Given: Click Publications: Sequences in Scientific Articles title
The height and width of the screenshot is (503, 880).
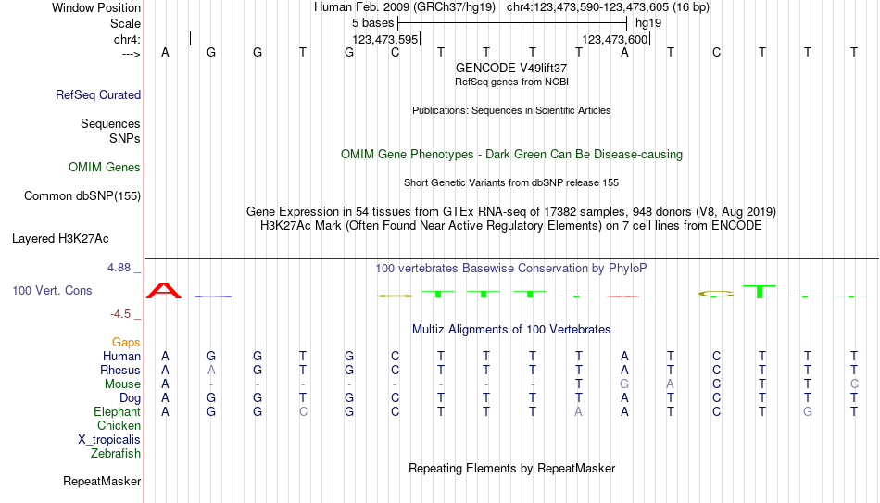Looking at the screenshot, I should pyautogui.click(x=511, y=110).
